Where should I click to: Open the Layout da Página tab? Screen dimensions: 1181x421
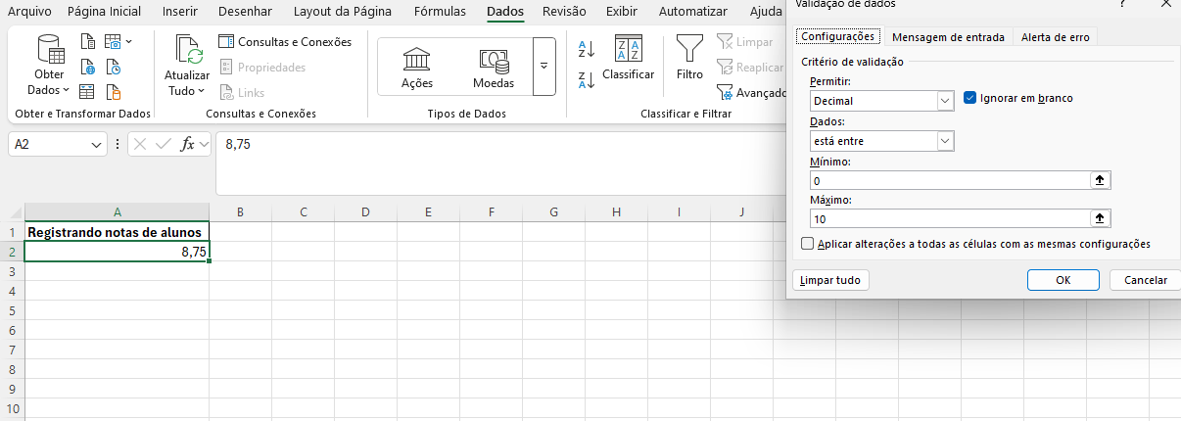(x=343, y=12)
